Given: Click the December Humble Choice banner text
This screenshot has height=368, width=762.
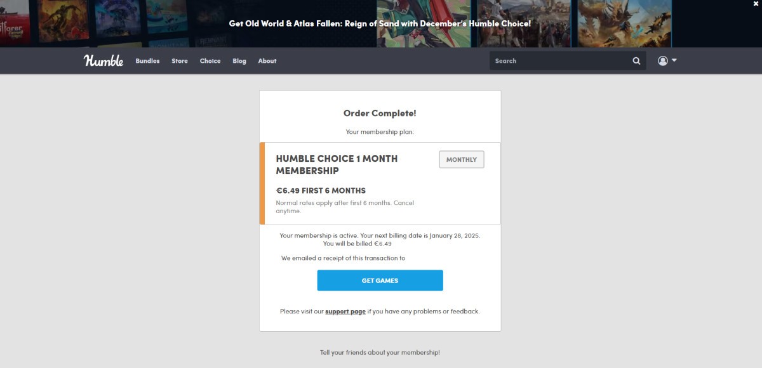Looking at the screenshot, I should (380, 23).
